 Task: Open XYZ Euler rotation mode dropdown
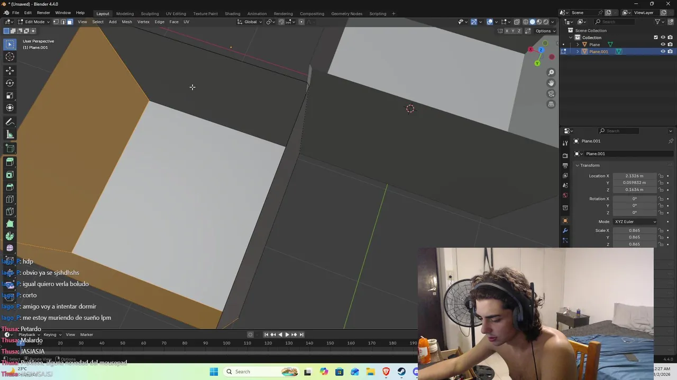coord(635,222)
